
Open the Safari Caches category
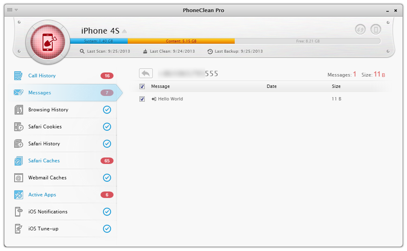pyautogui.click(x=44, y=161)
